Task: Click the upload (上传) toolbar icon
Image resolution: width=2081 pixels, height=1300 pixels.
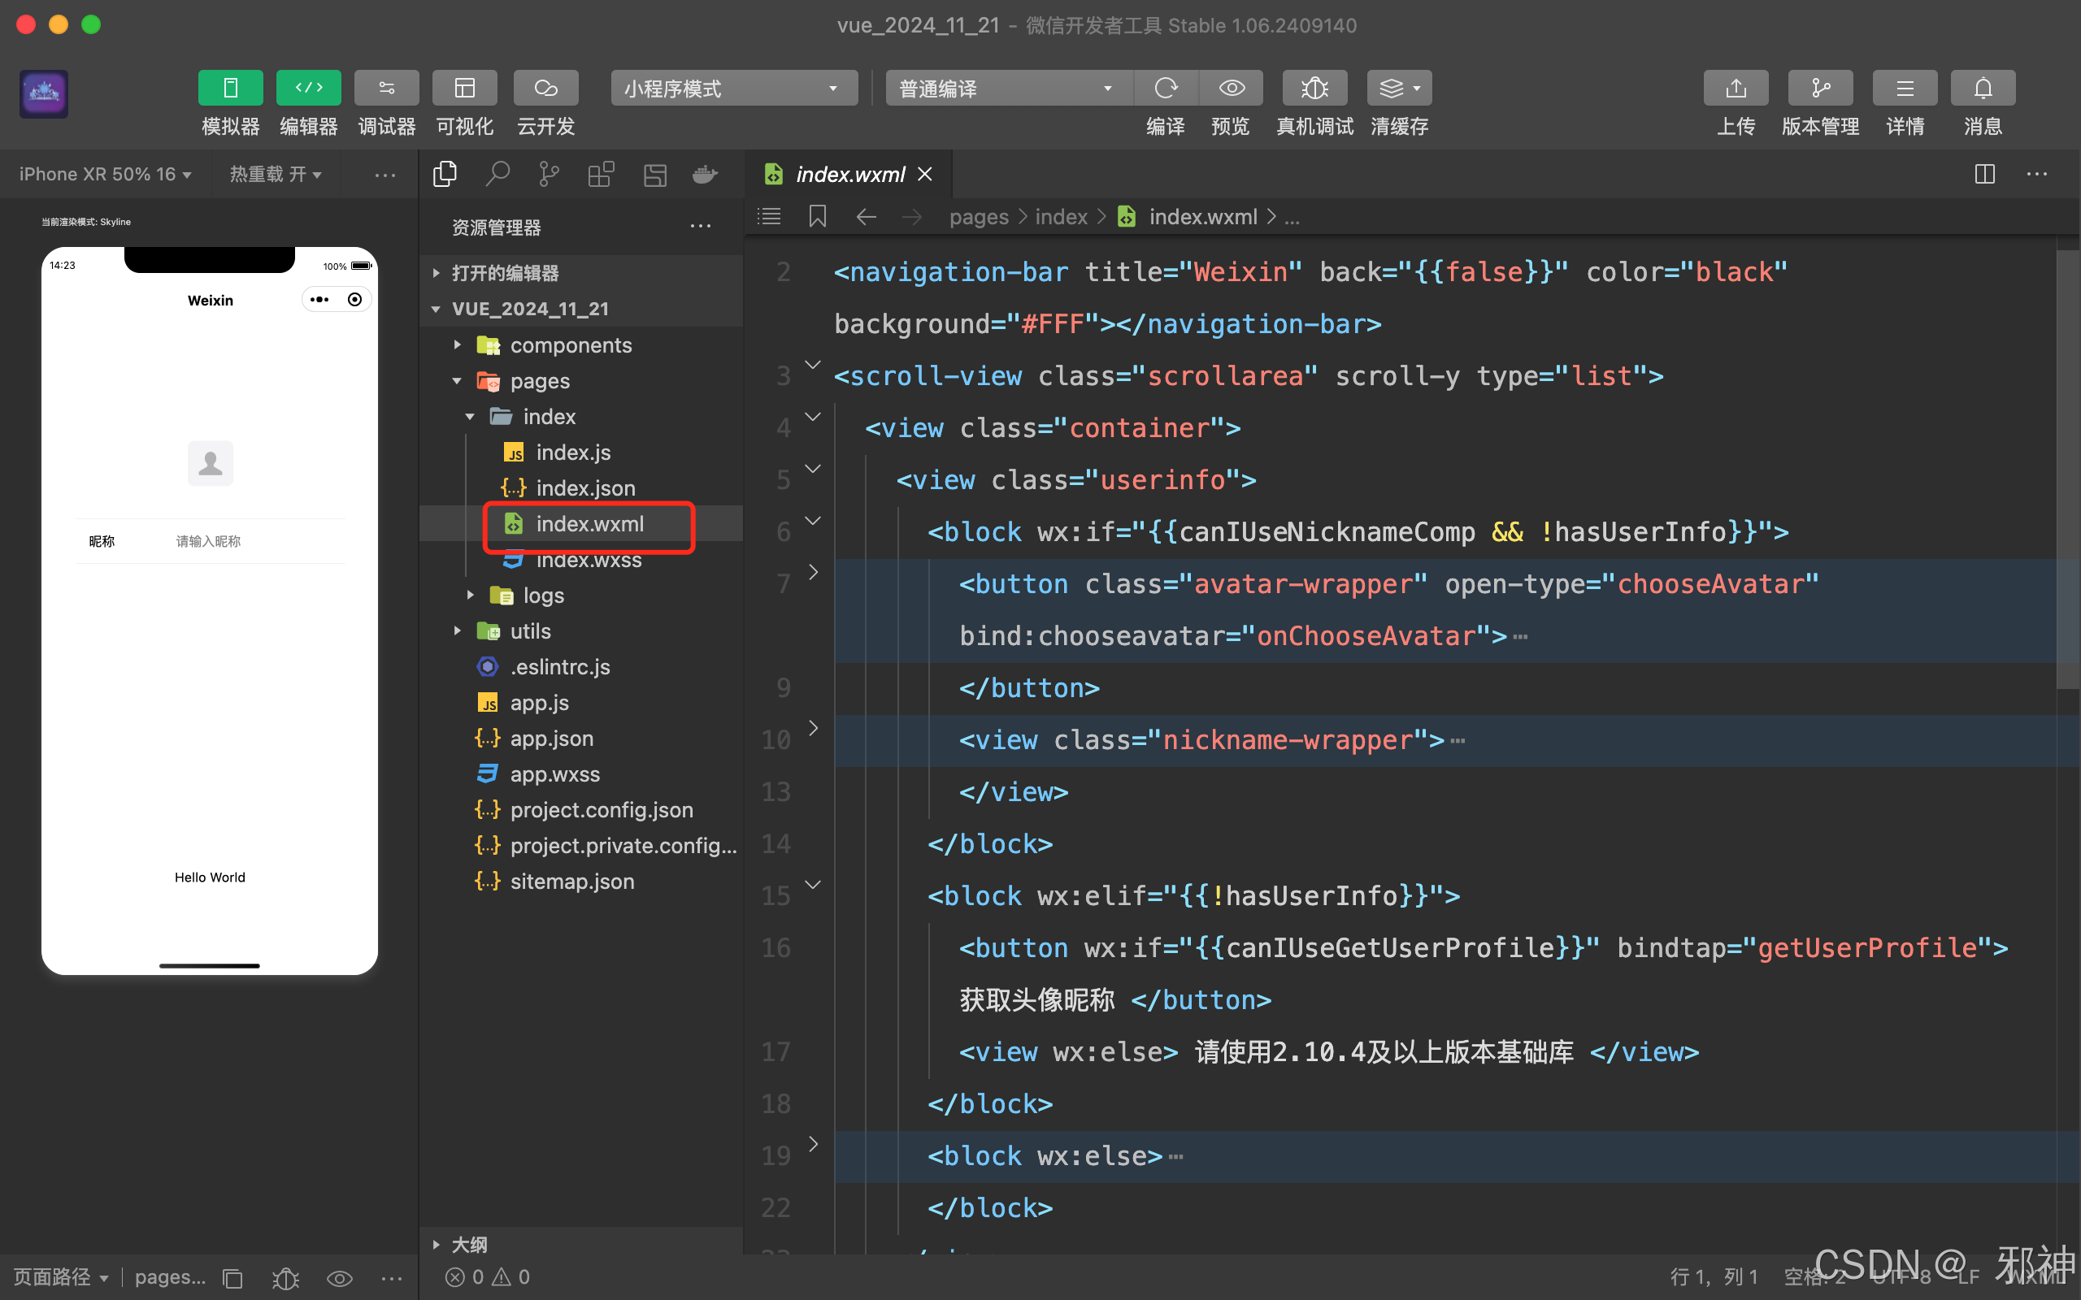Action: tap(1736, 88)
